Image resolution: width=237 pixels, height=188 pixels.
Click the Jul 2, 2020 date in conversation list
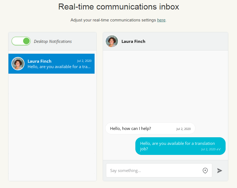pos(84,61)
